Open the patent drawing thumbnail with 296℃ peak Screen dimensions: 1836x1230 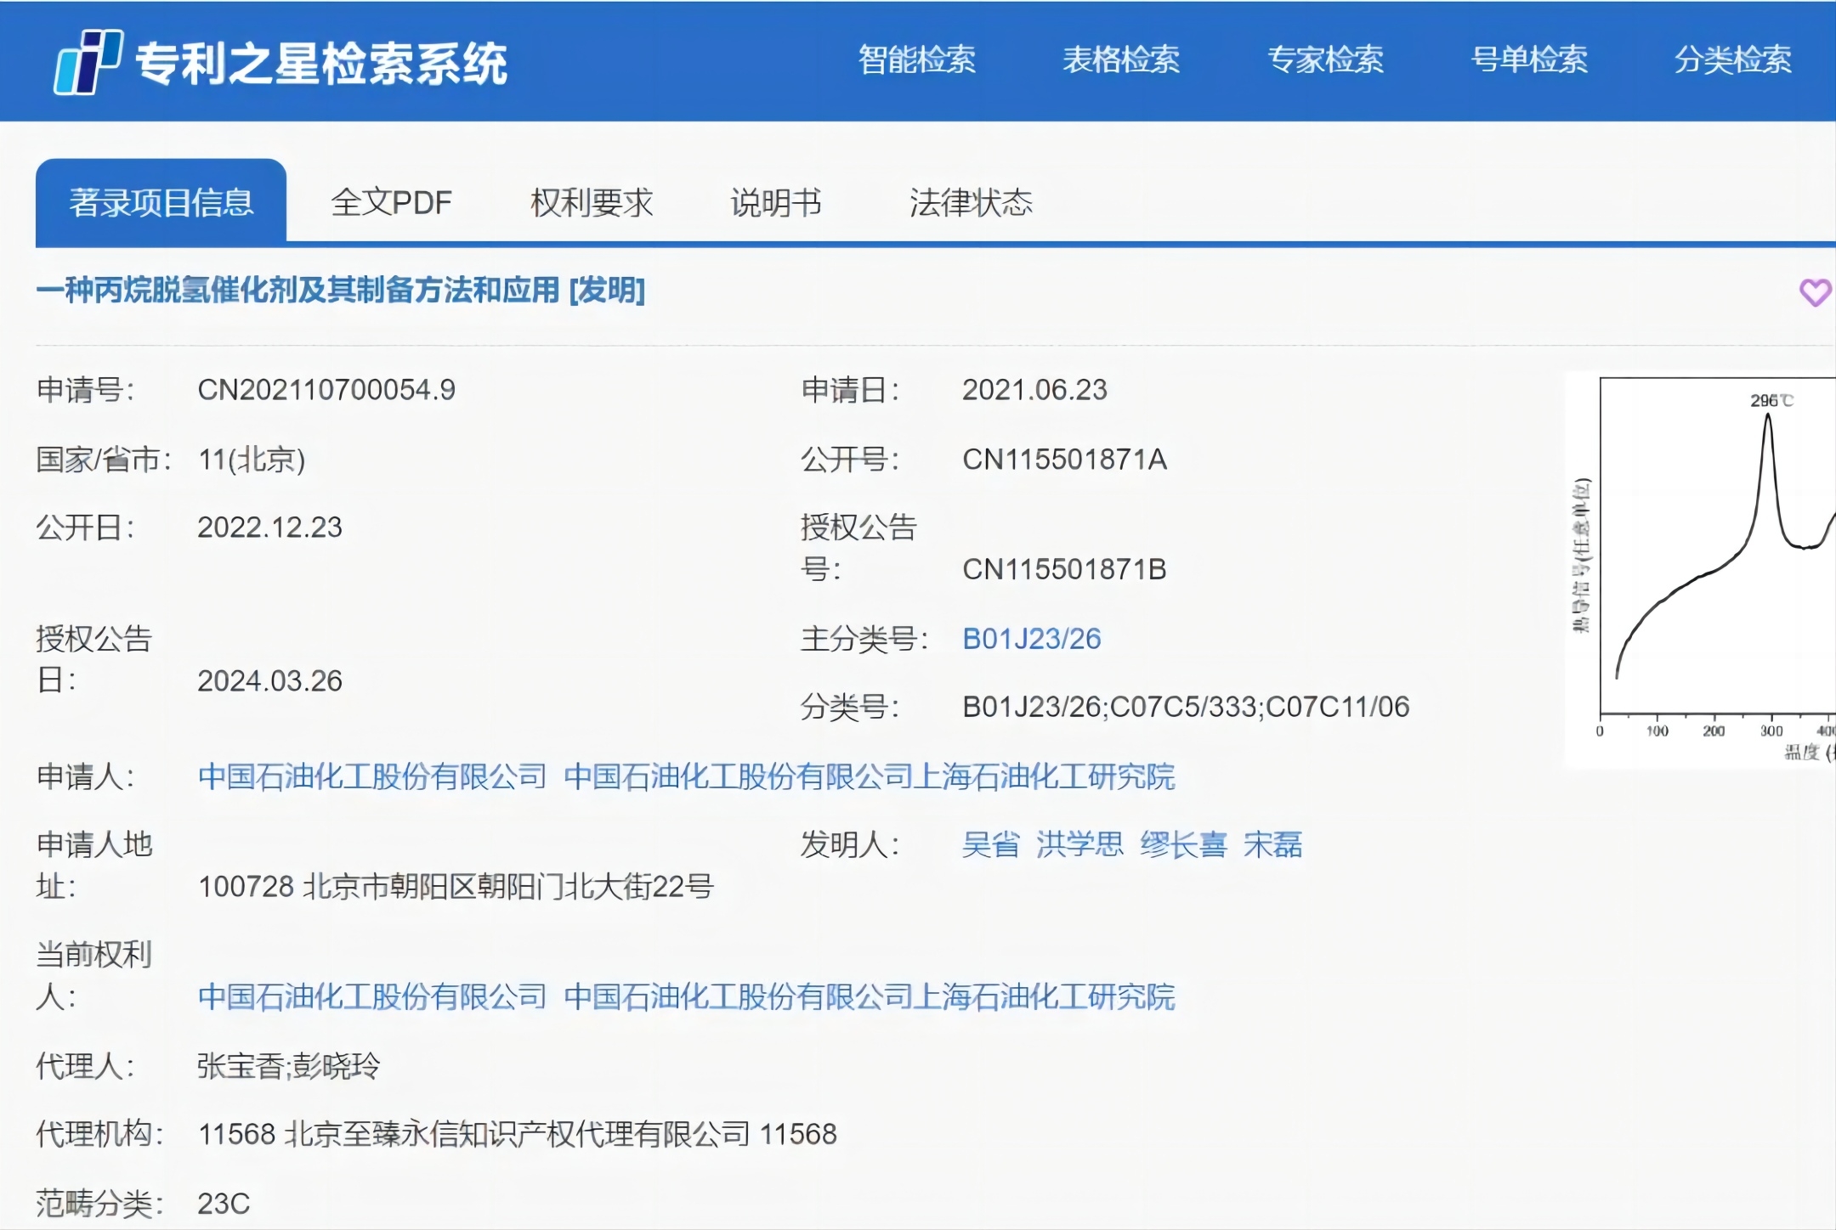coord(1700,569)
